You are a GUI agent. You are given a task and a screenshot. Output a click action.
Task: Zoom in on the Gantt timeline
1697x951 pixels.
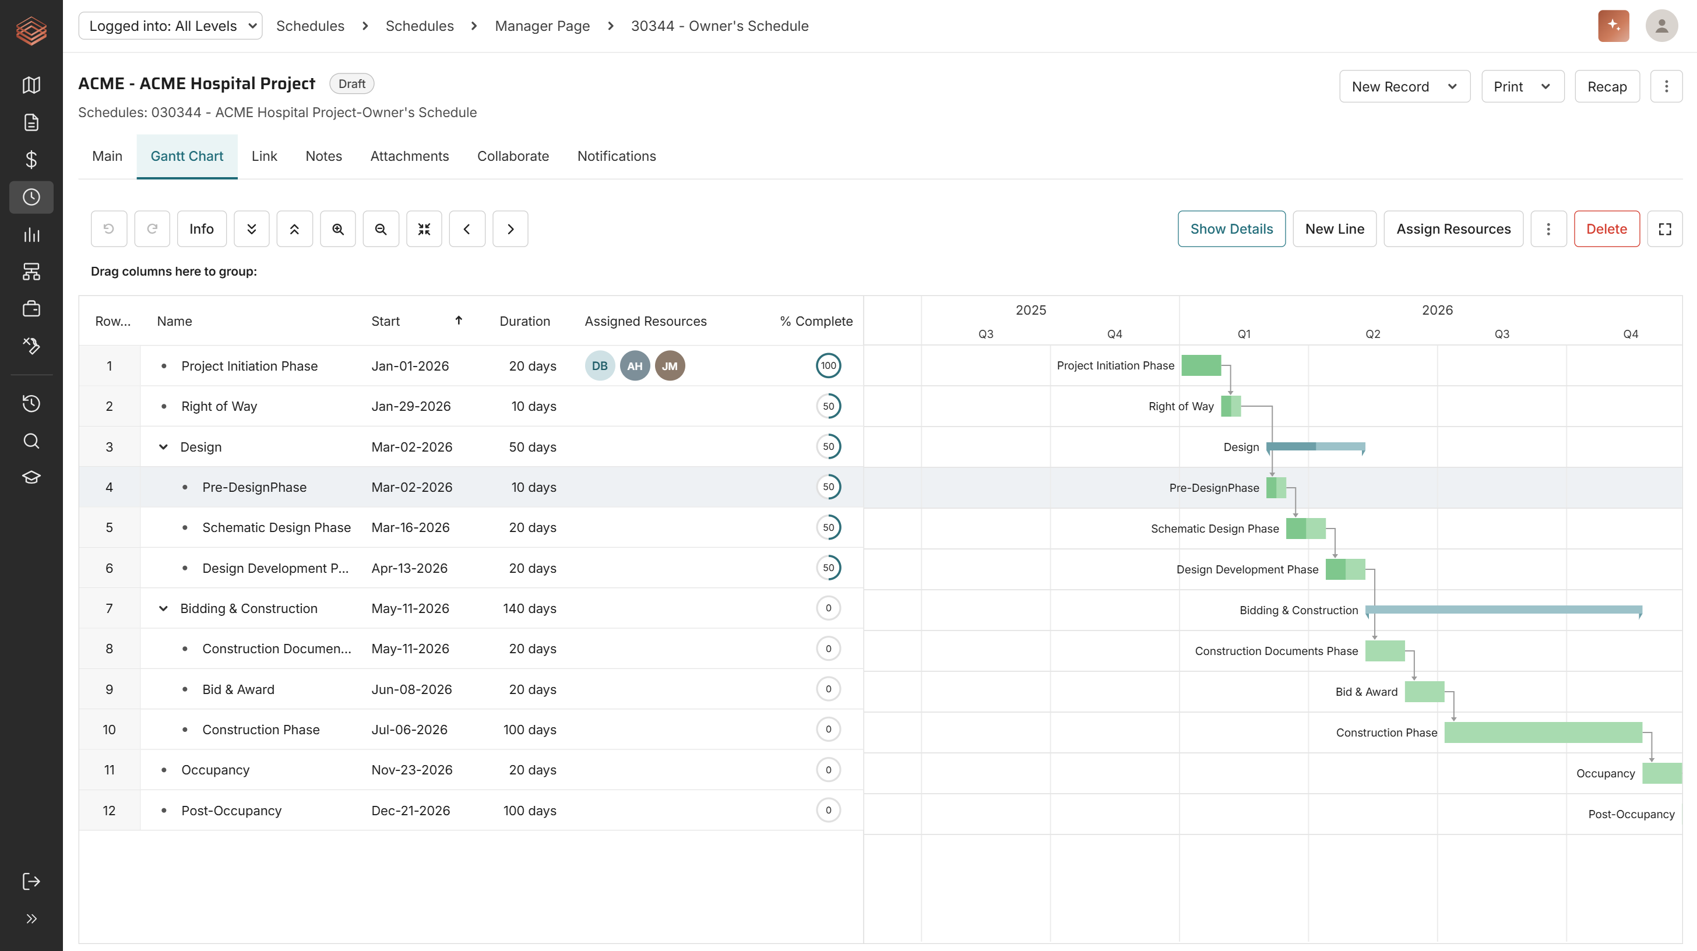click(x=338, y=228)
